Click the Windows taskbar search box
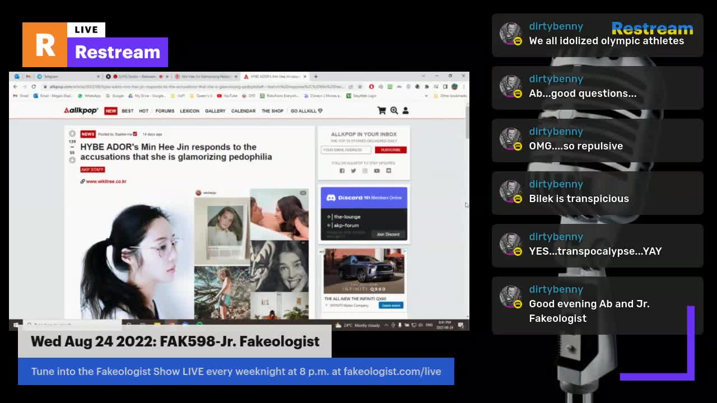The height and width of the screenshot is (403, 717). (x=72, y=325)
